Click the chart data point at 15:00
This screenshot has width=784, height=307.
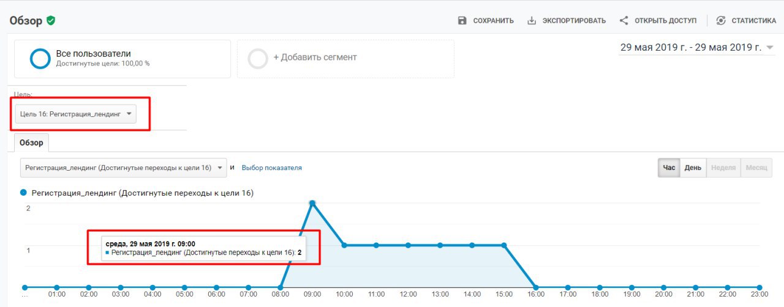tap(504, 245)
